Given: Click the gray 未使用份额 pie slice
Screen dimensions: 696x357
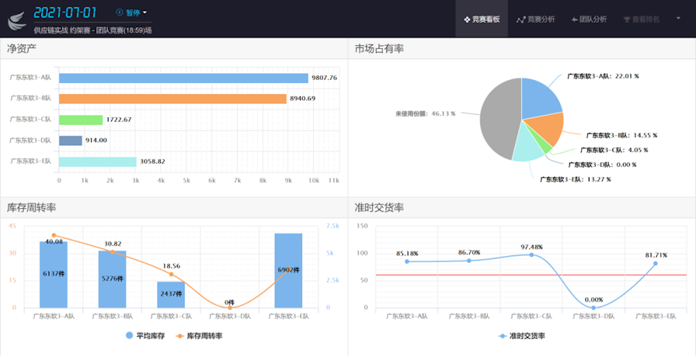Looking at the screenshot, I should point(498,118).
